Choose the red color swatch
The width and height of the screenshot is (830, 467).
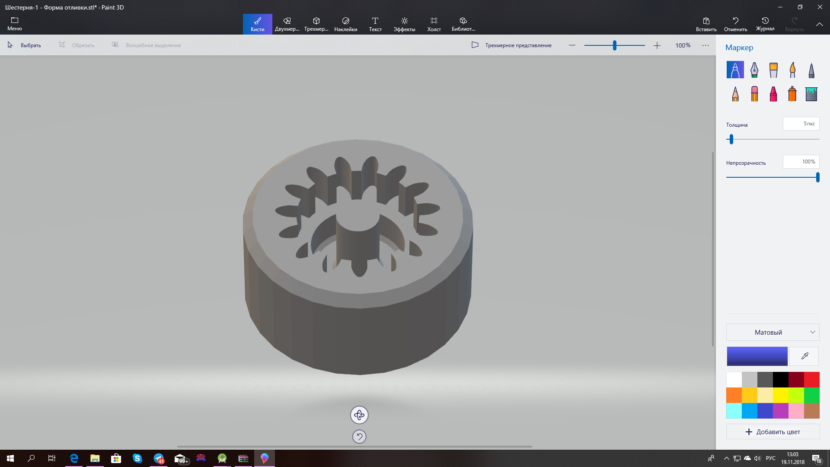812,380
